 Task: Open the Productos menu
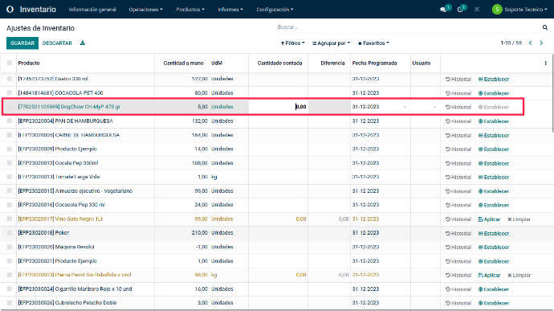[190, 10]
